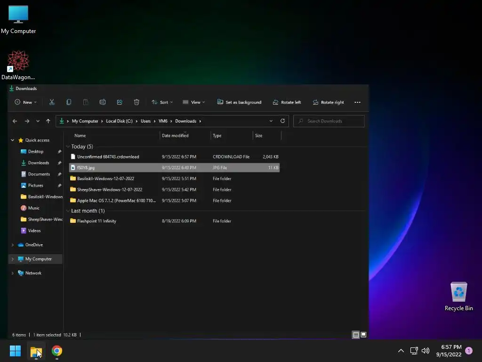
Task: Click Local Disk (C:) in breadcrumb
Action: tap(119, 121)
